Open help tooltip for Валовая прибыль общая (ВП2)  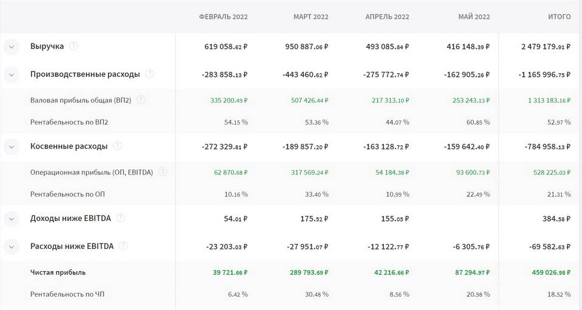click(142, 100)
